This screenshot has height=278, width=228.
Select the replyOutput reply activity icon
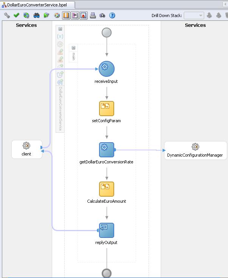click(107, 230)
